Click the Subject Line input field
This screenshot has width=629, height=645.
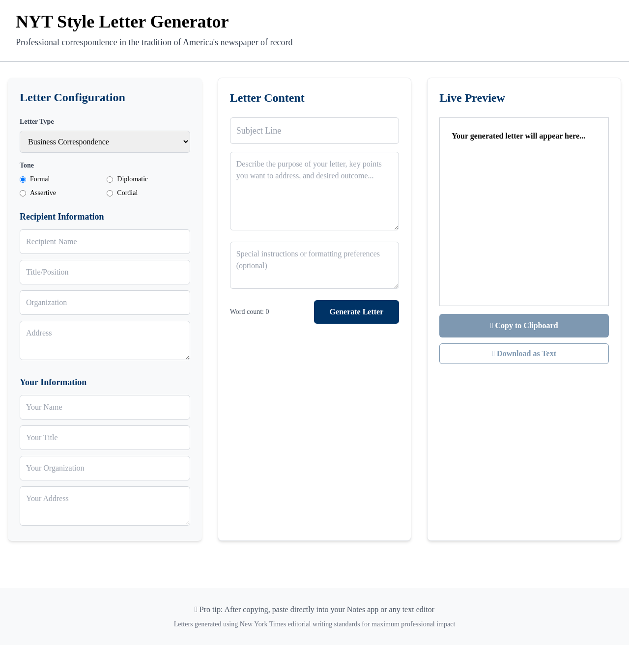[314, 131]
